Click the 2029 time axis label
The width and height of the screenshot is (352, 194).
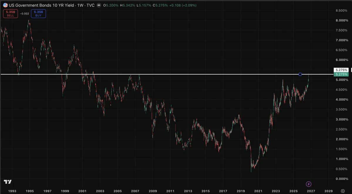coord(329,191)
